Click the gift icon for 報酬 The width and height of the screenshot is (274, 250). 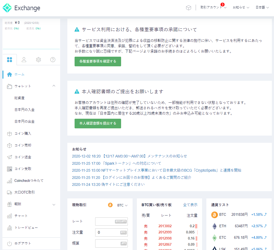(x=9, y=204)
